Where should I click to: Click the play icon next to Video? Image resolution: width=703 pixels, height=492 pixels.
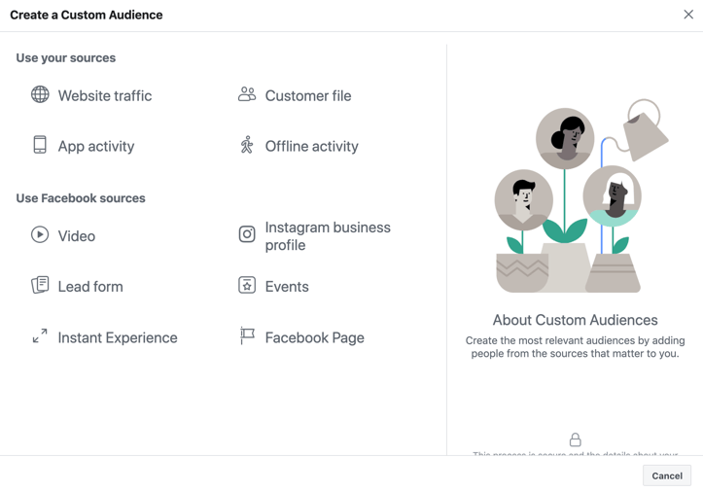40,234
